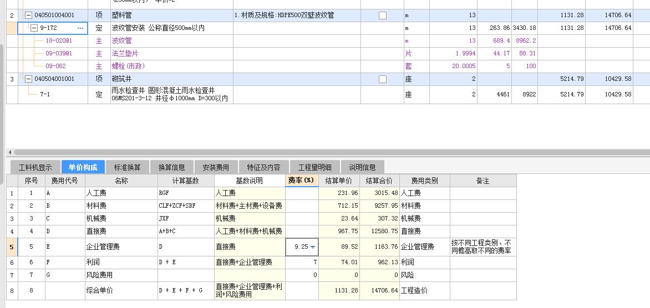The width and height of the screenshot is (650, 308).
Task: Click the 机械费 name cell
Action: click(121, 218)
